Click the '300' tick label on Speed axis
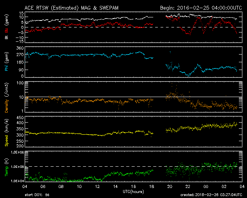This screenshot has width=247, height=198. pos(20,135)
